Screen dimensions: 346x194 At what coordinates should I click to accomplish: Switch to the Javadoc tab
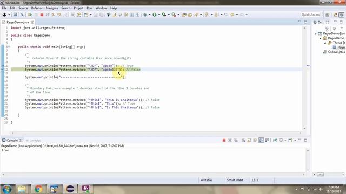click(x=34, y=140)
